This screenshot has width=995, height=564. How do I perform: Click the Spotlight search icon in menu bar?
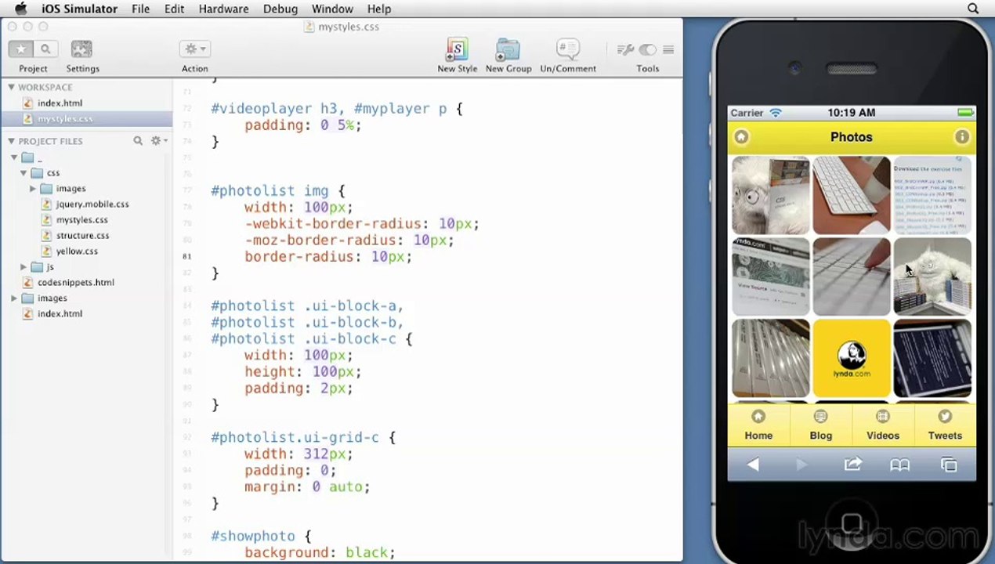coord(973,9)
